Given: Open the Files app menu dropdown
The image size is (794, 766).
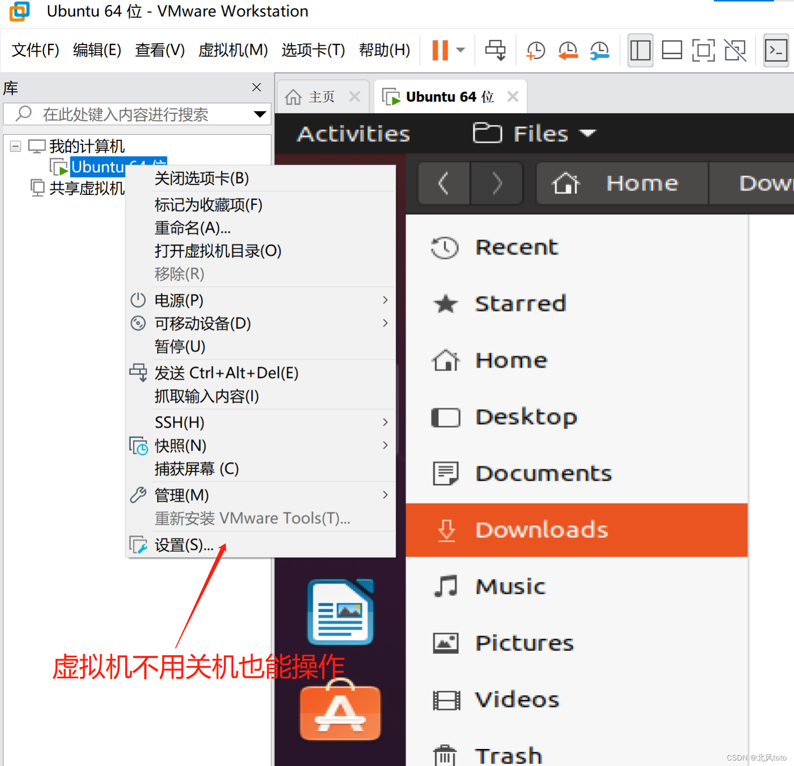Looking at the screenshot, I should [x=535, y=134].
